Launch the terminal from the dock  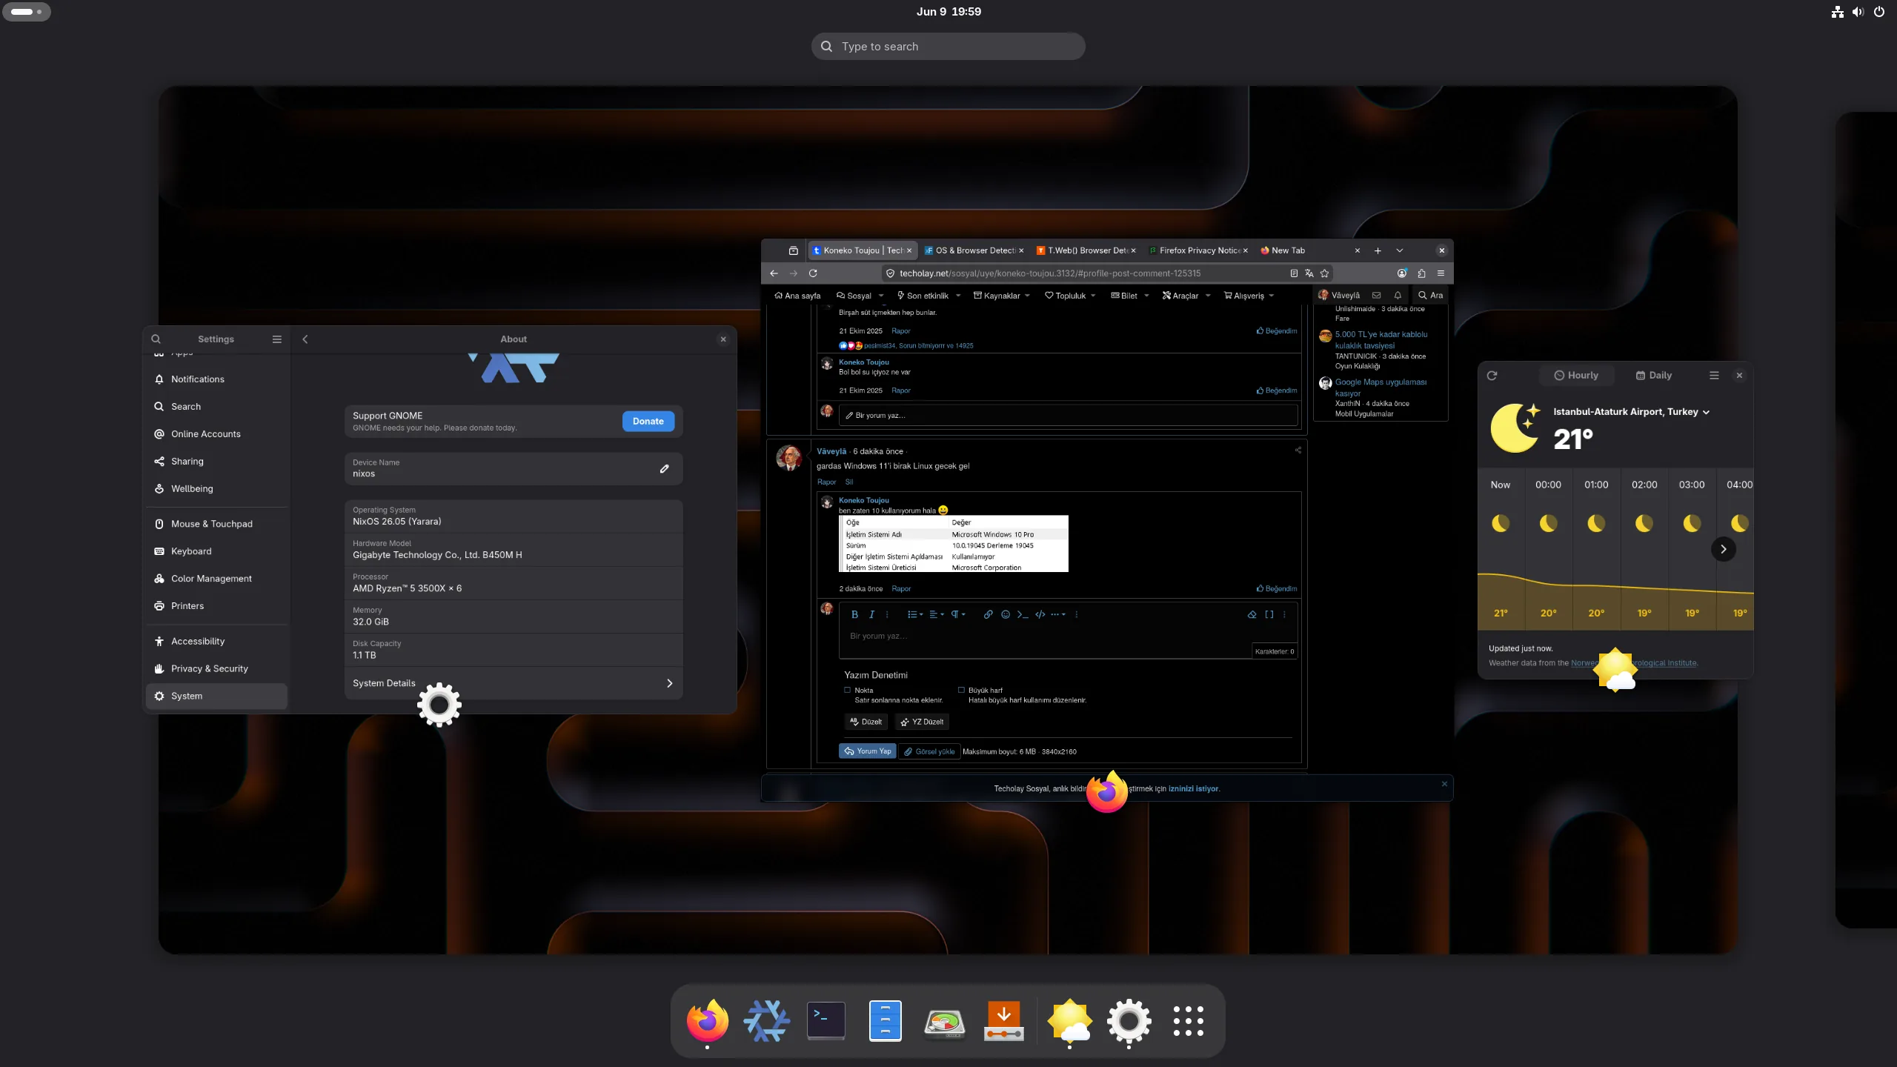point(826,1020)
